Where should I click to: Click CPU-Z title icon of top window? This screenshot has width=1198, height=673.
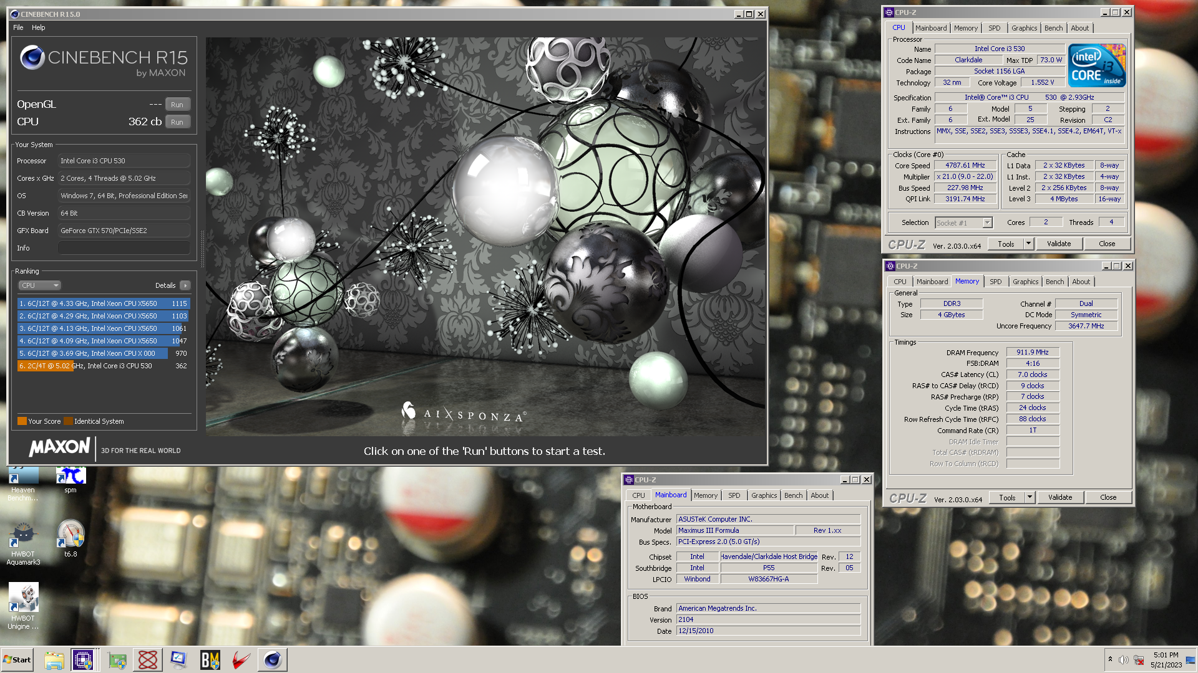pyautogui.click(x=889, y=12)
